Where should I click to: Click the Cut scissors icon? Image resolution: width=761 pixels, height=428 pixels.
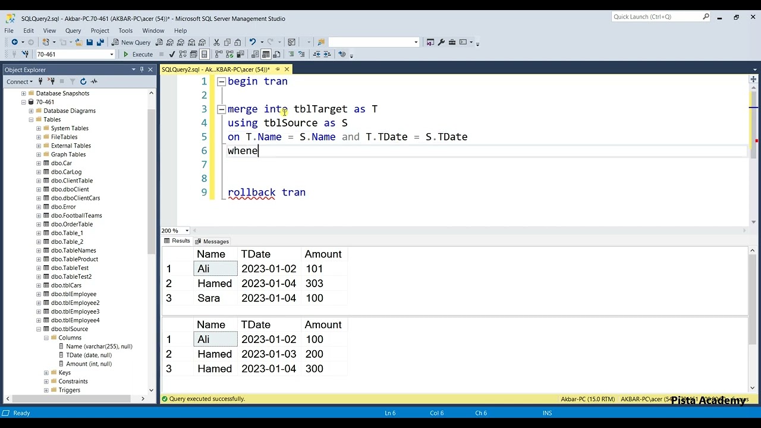216,42
